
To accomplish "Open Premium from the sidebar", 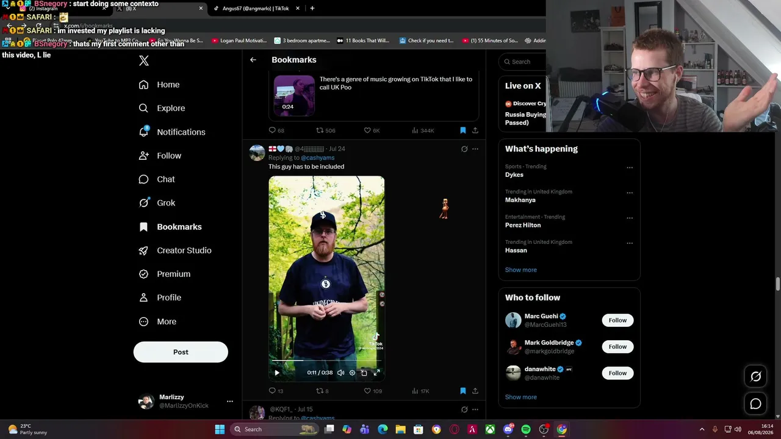I will pyautogui.click(x=165, y=274).
